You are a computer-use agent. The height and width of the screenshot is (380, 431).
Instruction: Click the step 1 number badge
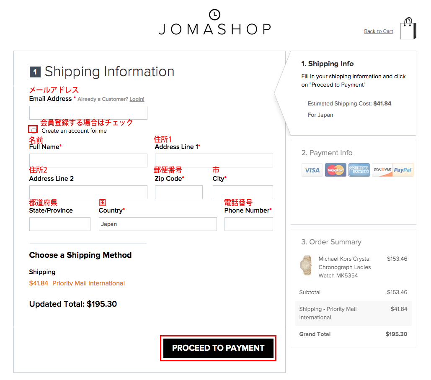click(x=35, y=72)
